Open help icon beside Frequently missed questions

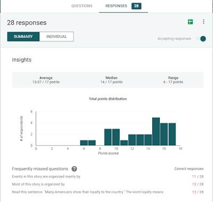(74, 169)
